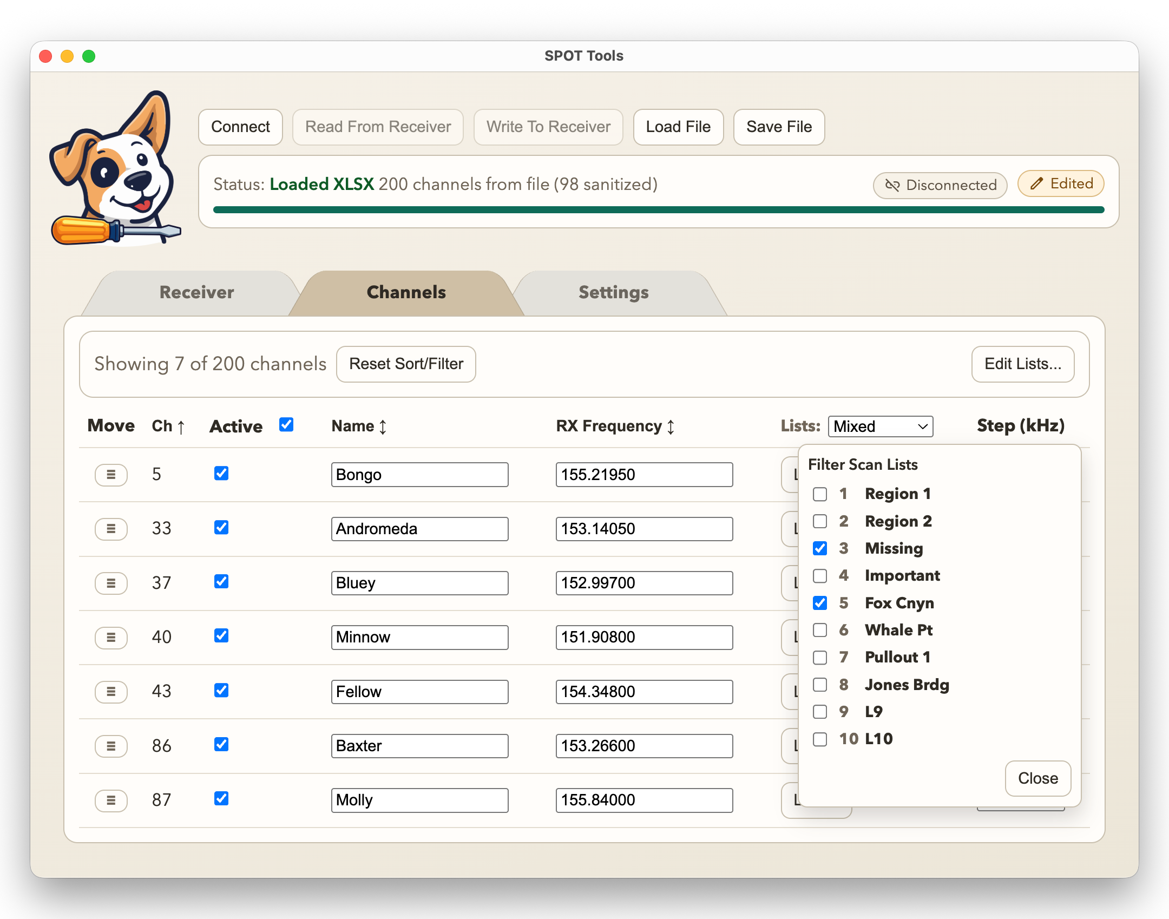
Task: Click the green loading progress bar
Action: coord(659,210)
